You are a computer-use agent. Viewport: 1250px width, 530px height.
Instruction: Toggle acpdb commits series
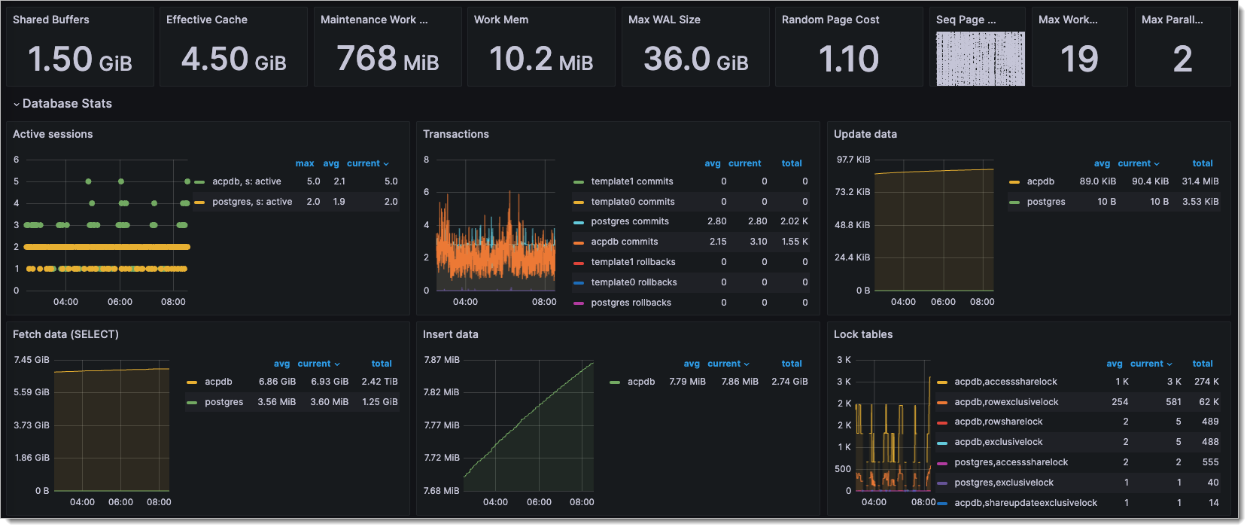tap(625, 242)
